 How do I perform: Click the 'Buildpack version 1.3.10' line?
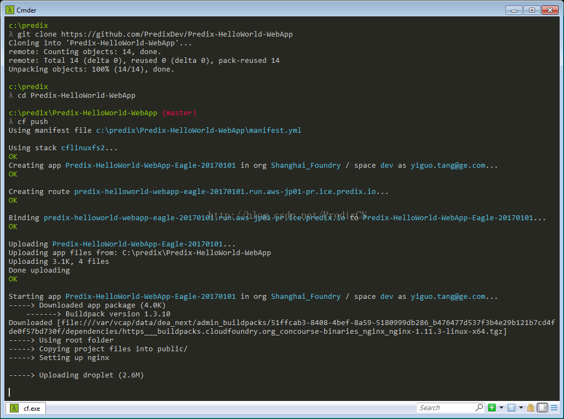click(98, 314)
